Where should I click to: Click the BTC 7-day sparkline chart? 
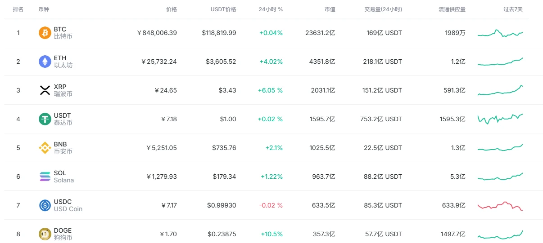pyautogui.click(x=500, y=33)
